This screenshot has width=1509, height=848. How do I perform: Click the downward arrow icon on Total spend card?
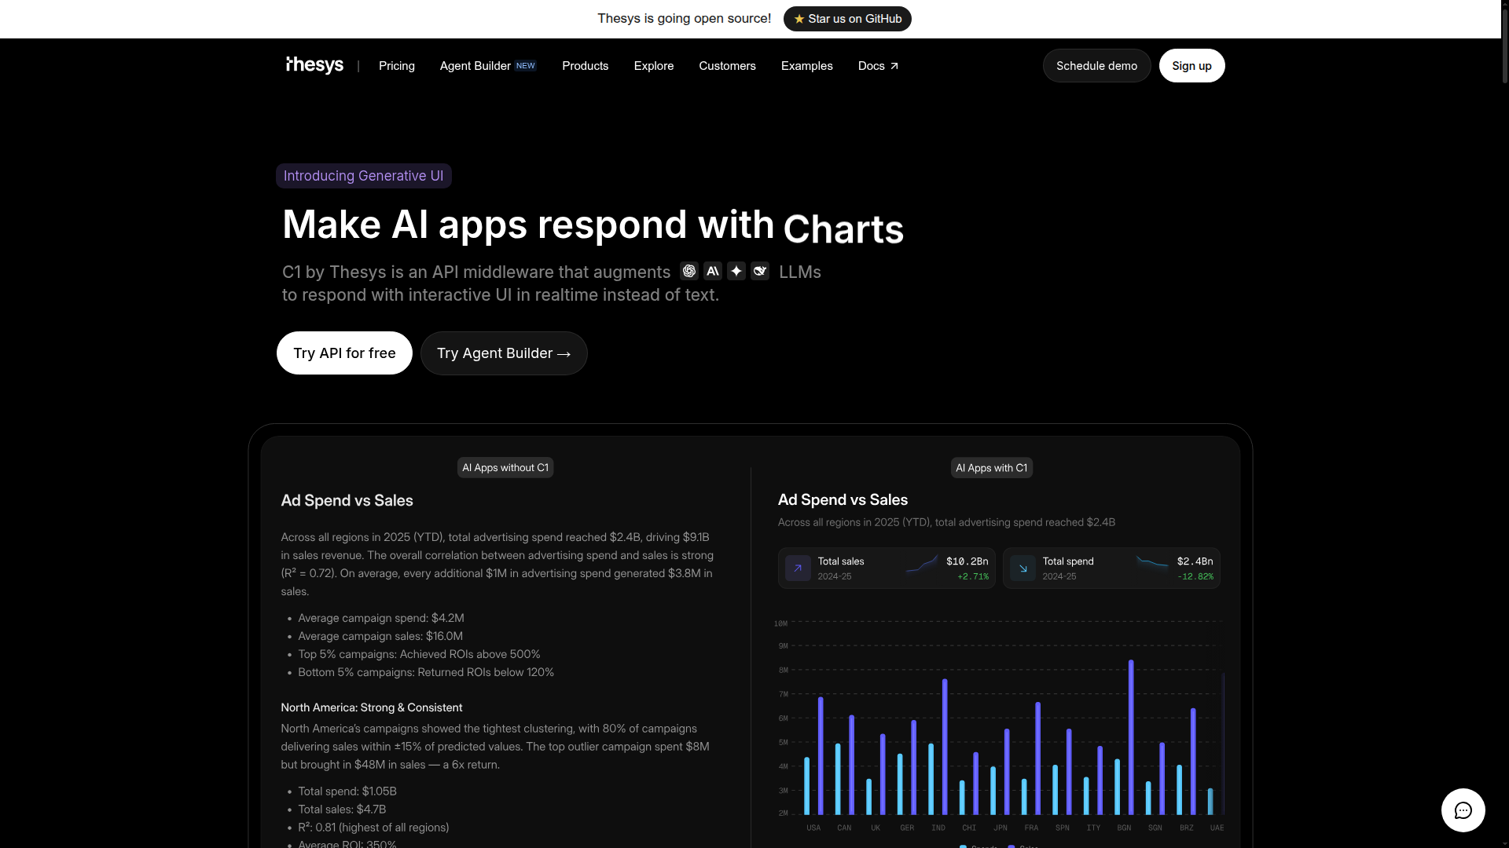coord(1023,568)
